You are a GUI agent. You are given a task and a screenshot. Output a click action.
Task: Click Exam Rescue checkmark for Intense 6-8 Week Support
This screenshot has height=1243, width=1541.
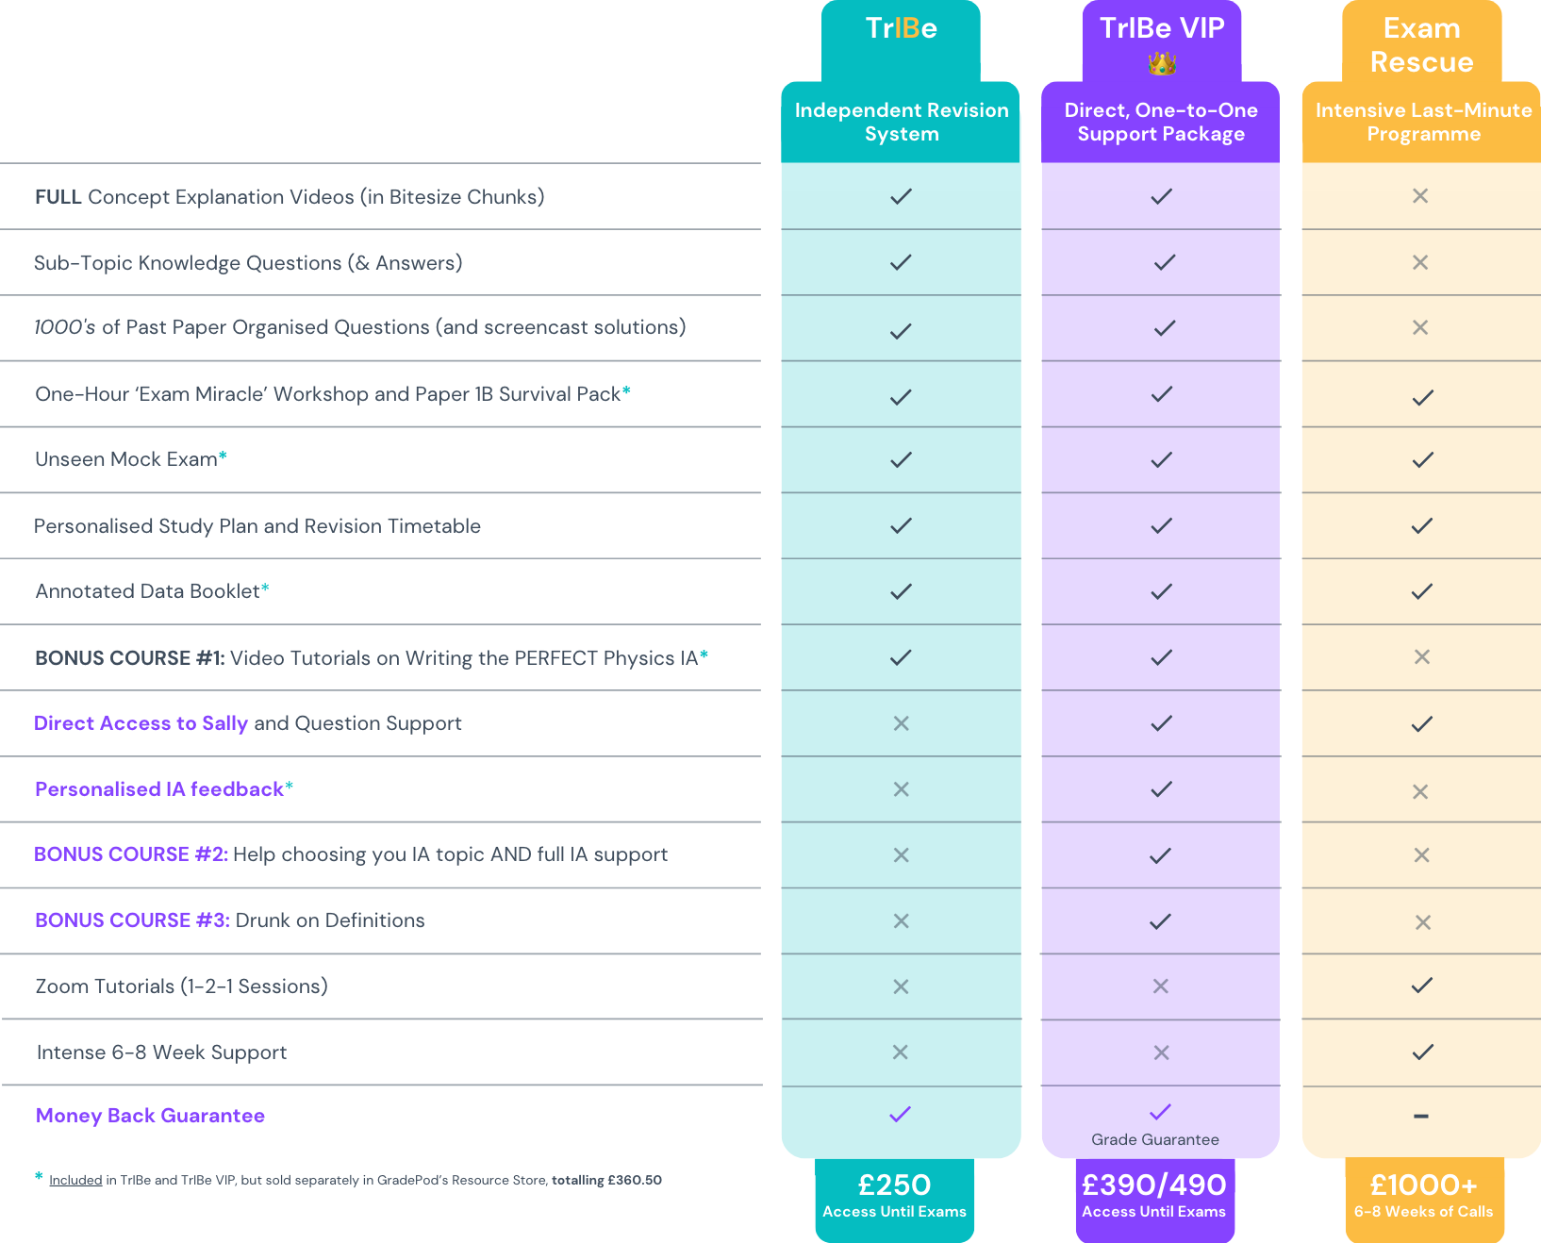1423,1052
